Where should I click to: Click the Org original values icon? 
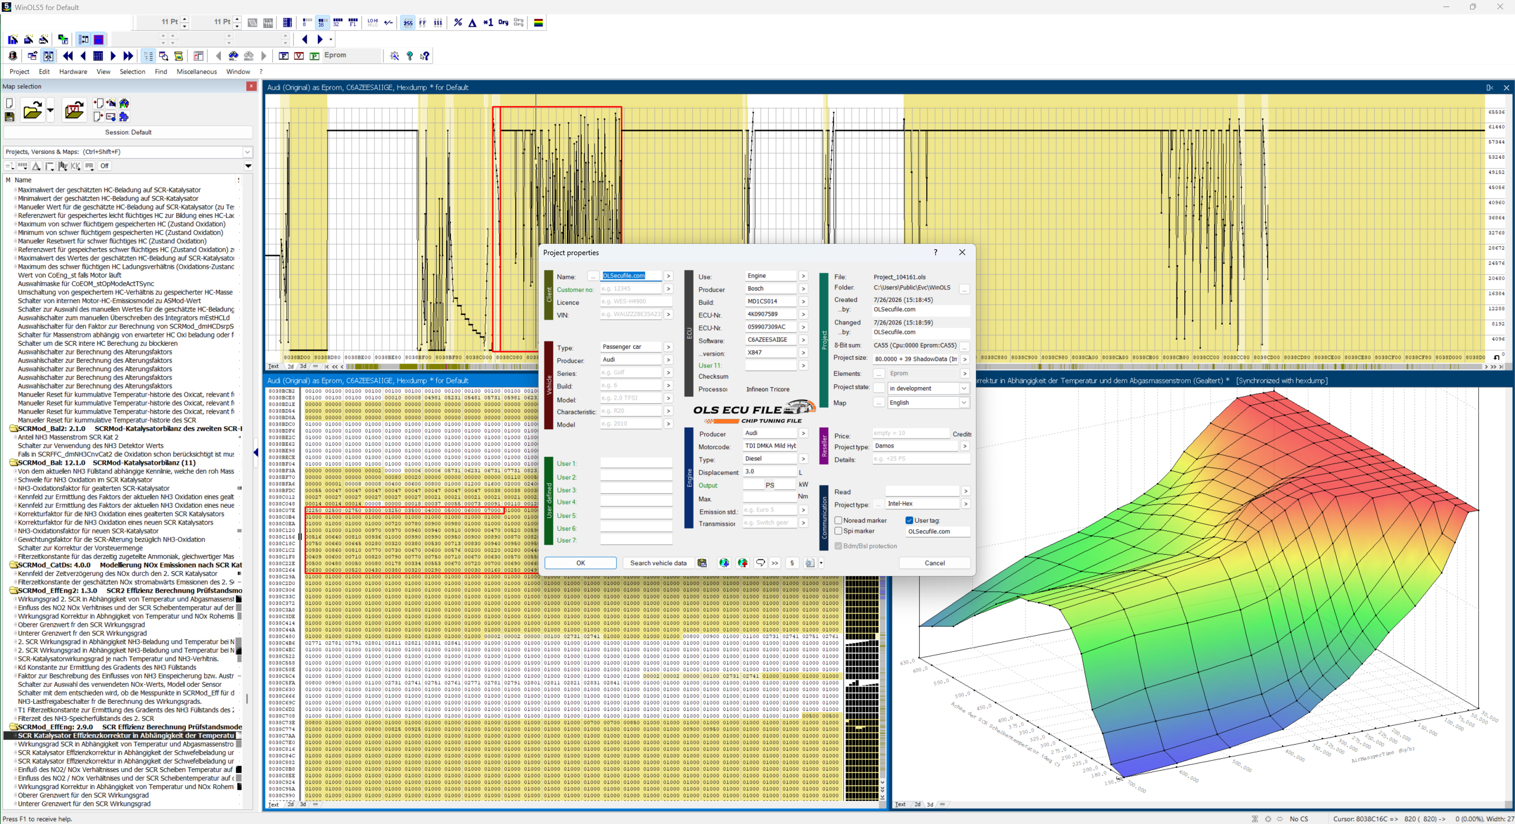click(503, 22)
